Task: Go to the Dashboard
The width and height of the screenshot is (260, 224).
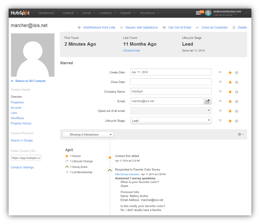Action: tap(46, 13)
